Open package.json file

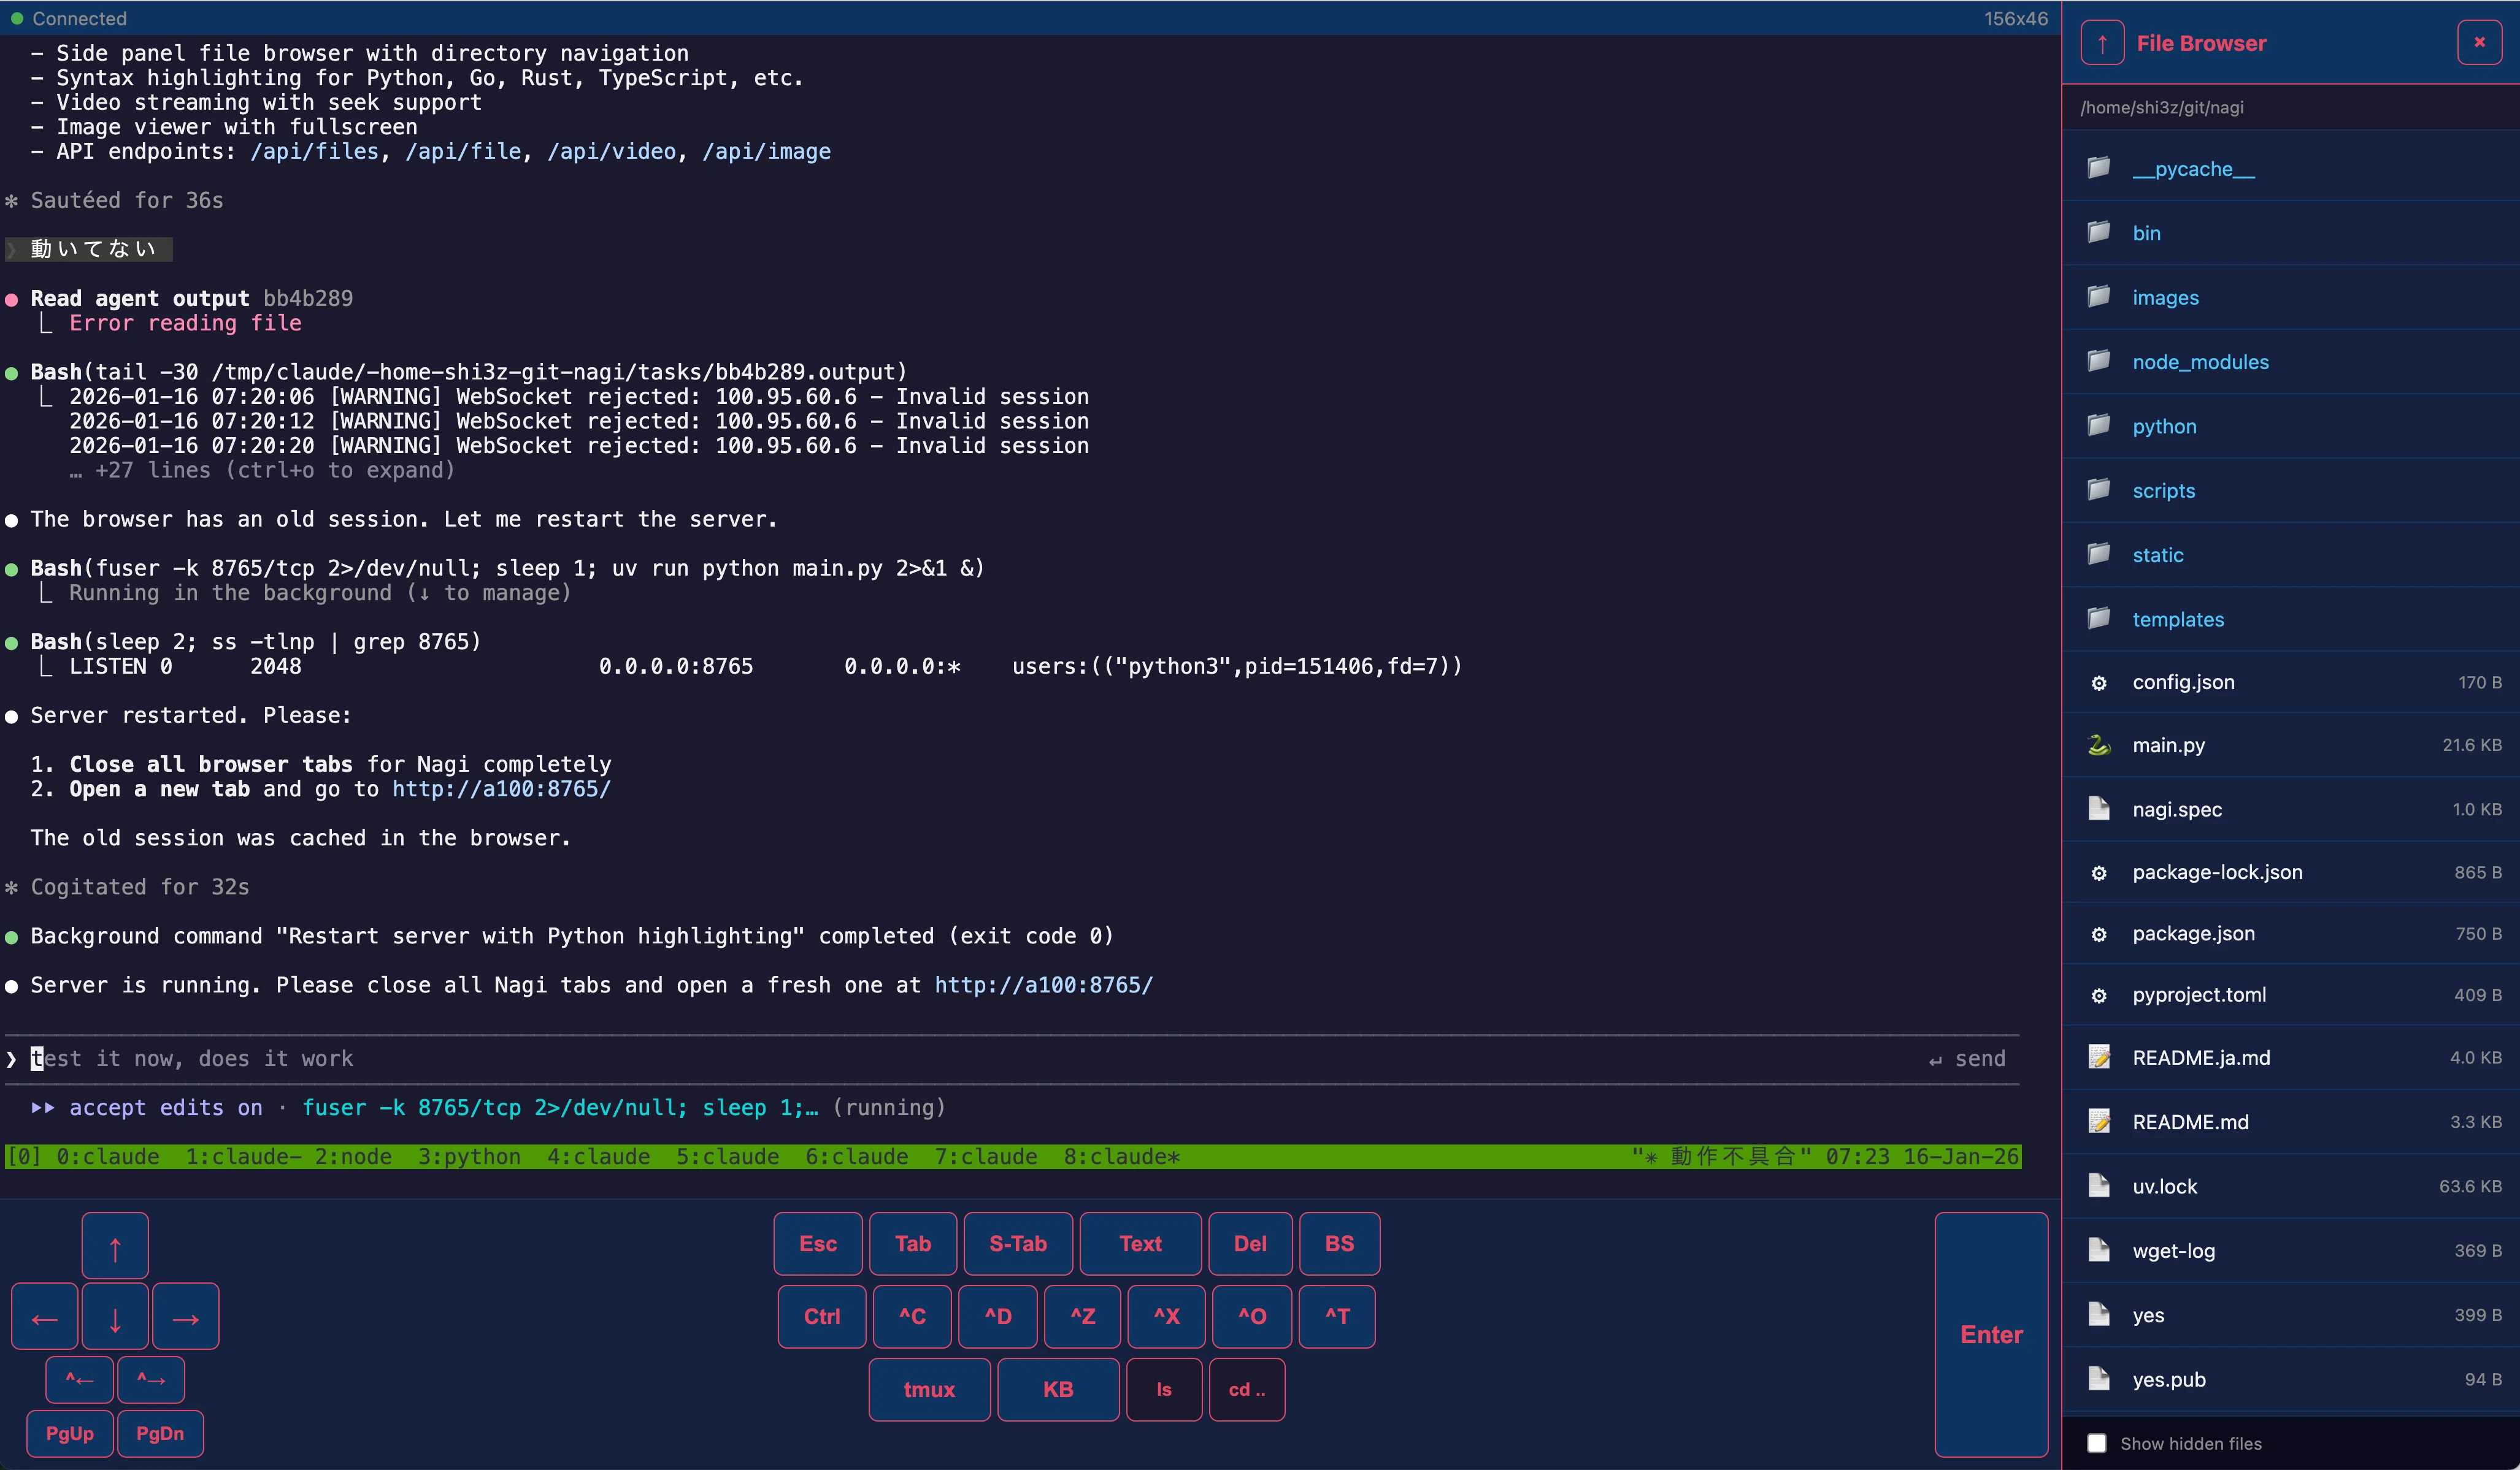(2290, 934)
